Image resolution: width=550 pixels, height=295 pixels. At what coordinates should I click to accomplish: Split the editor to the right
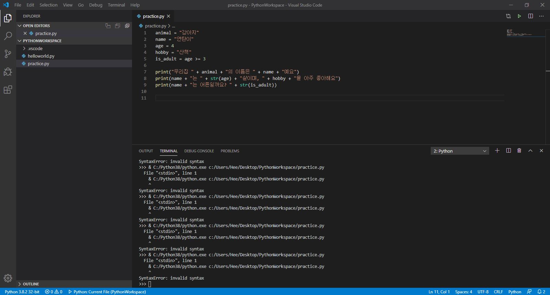tap(530, 16)
